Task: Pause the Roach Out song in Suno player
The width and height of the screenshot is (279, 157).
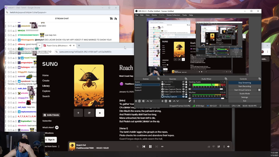Action: pos(150,147)
